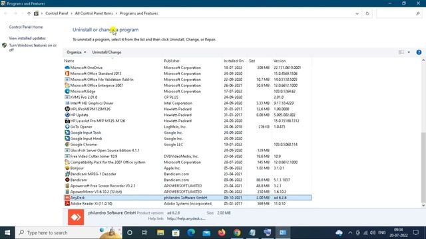
Task: Click the AnyDesk list icon
Action: (67, 198)
